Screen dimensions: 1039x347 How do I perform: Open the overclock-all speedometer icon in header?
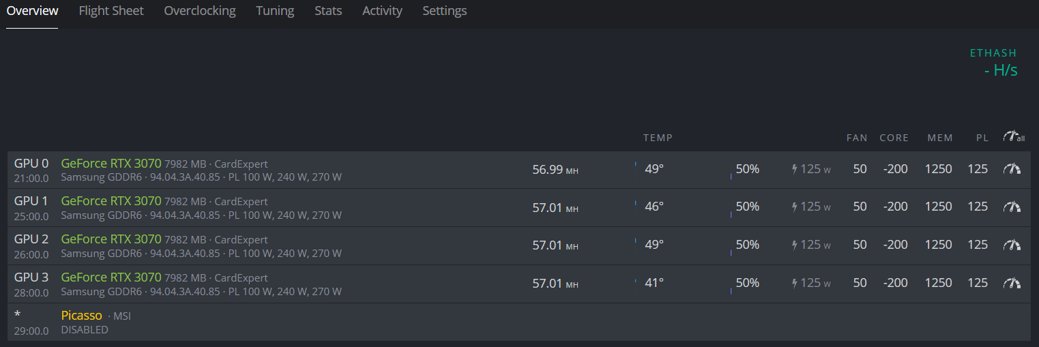[x=1013, y=137]
